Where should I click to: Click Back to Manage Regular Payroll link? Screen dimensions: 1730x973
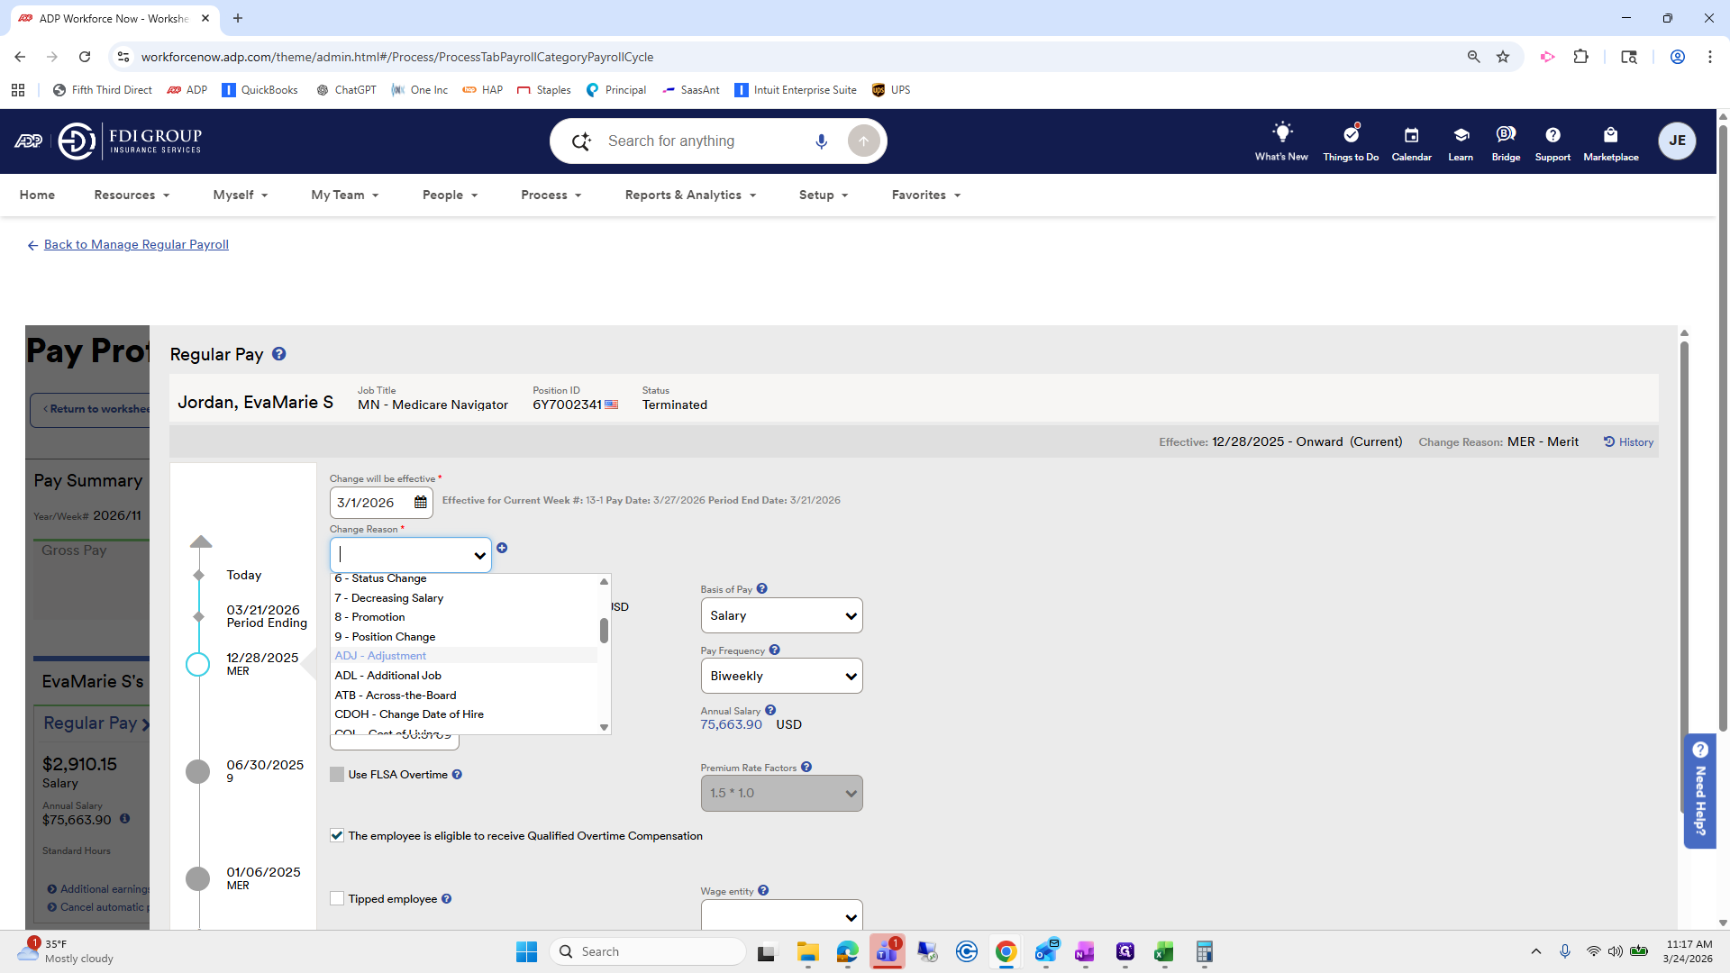click(x=136, y=245)
